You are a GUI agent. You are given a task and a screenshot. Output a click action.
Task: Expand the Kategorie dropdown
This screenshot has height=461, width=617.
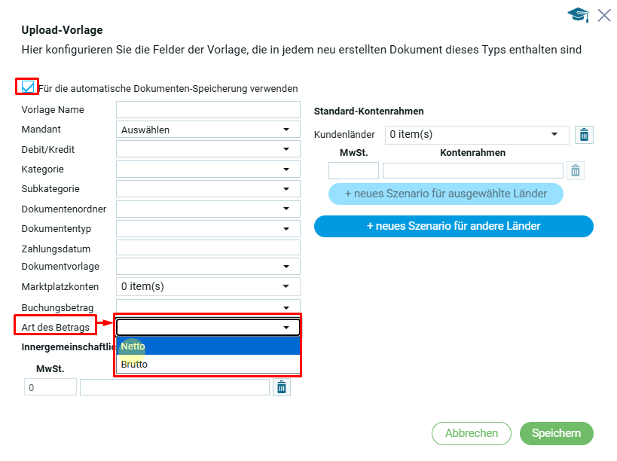click(207, 169)
